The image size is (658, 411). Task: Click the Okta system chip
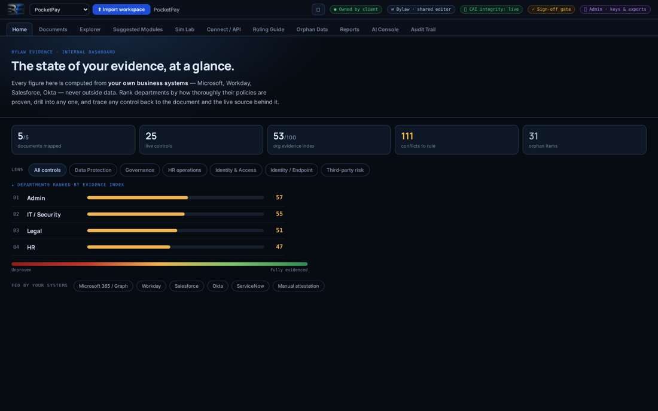click(217, 286)
